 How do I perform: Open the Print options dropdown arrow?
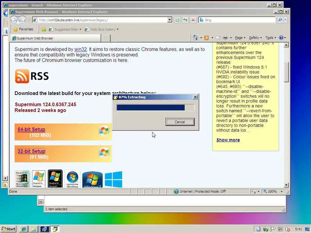(x=231, y=38)
